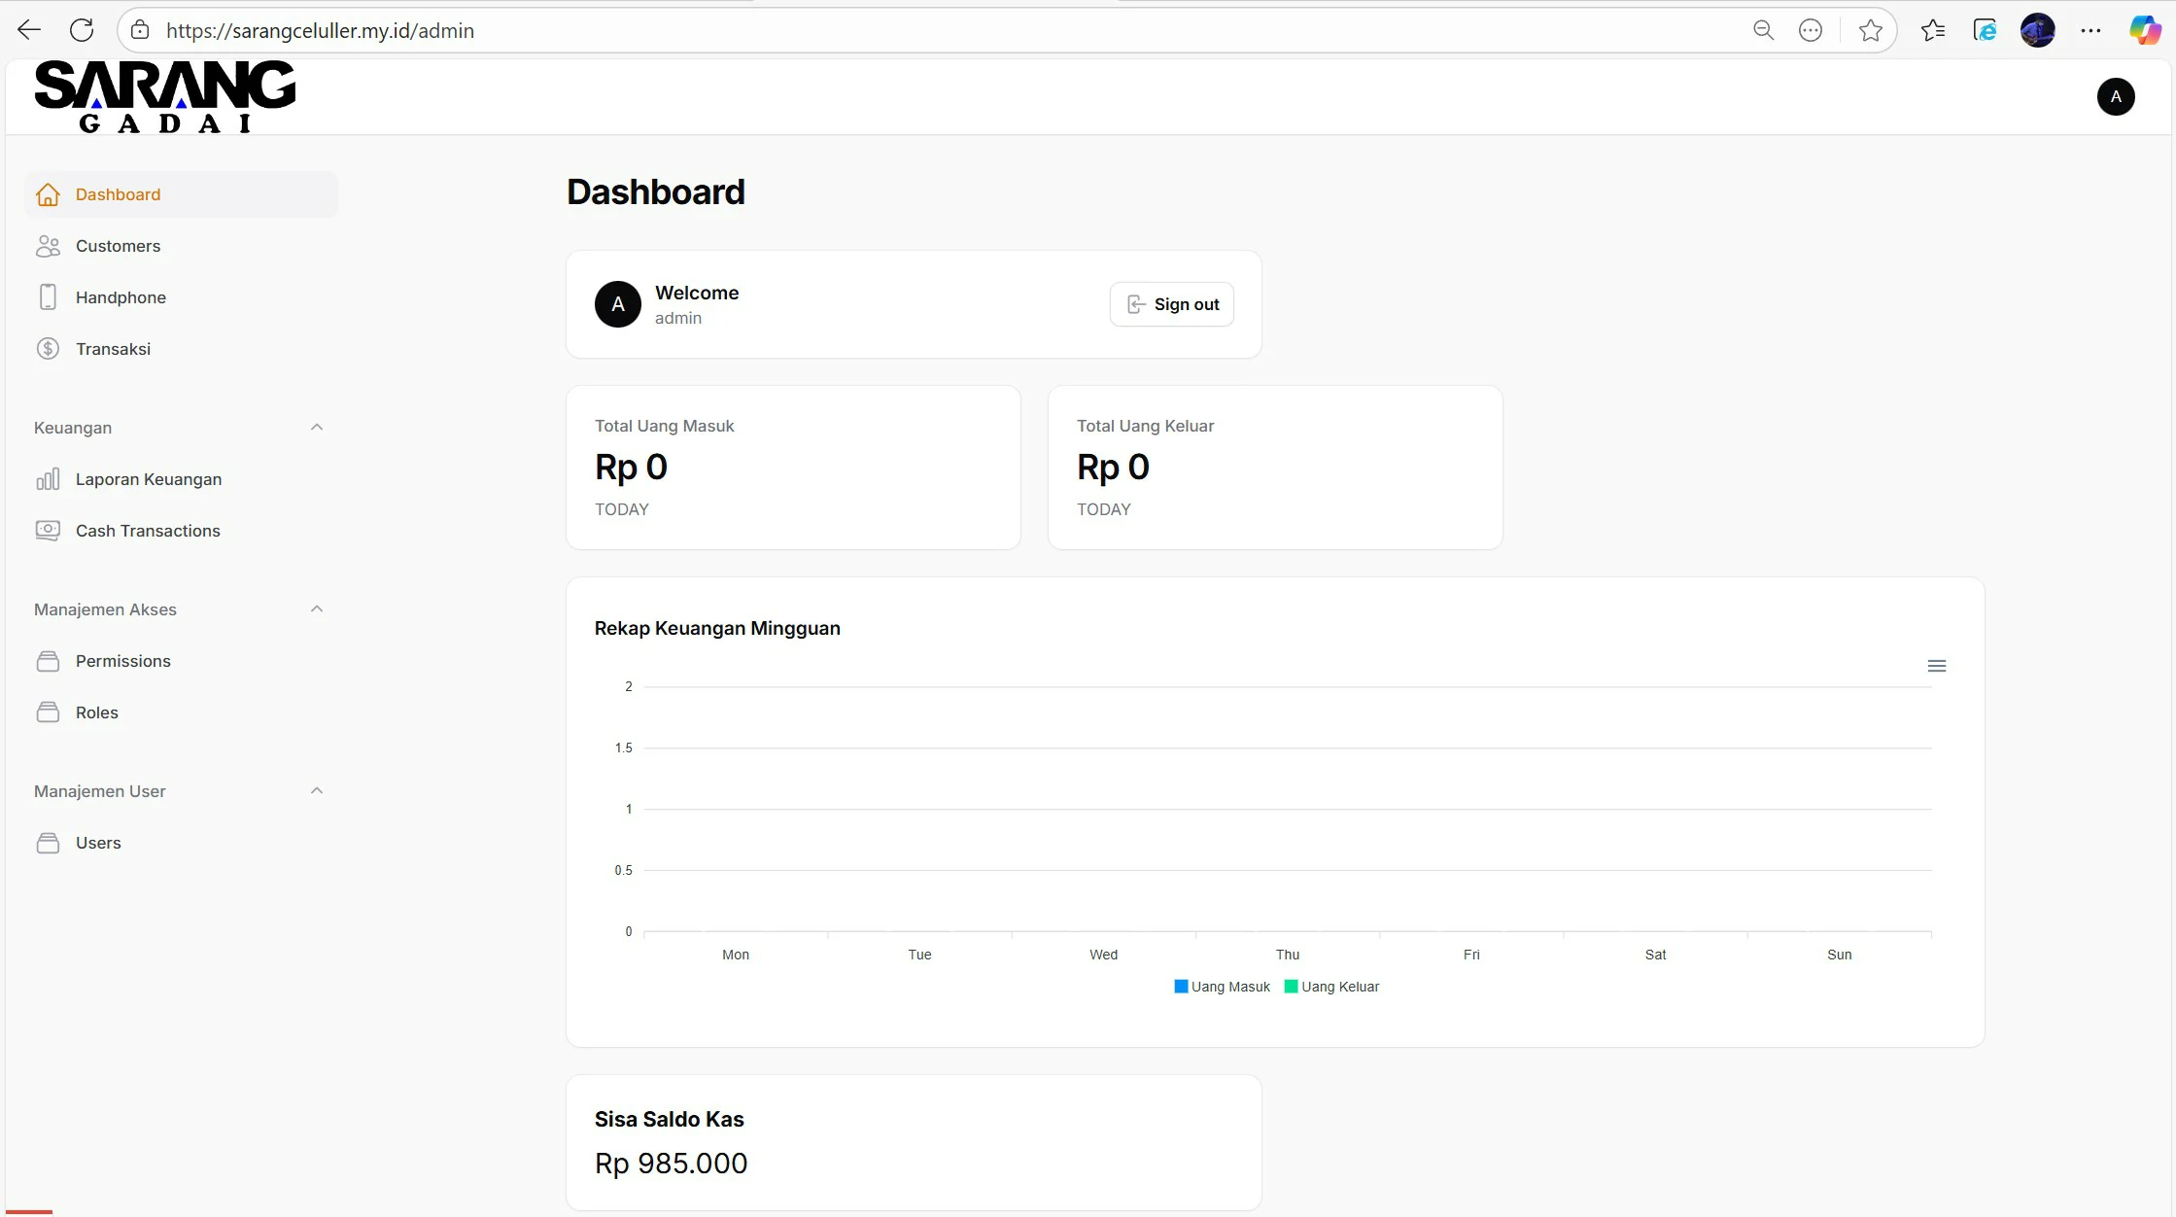Click the Handphone device icon
Image resolution: width=2176 pixels, height=1217 pixels.
pos(48,297)
